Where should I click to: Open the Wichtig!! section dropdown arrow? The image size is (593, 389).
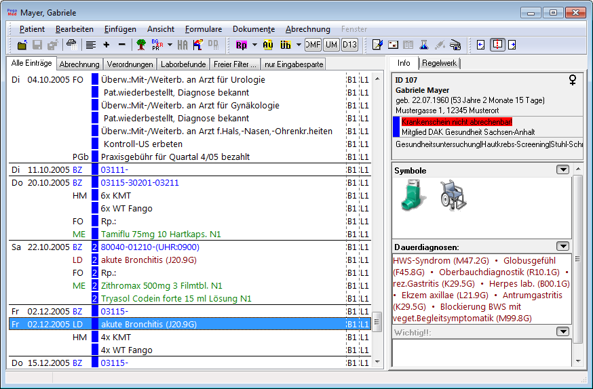[562, 331]
